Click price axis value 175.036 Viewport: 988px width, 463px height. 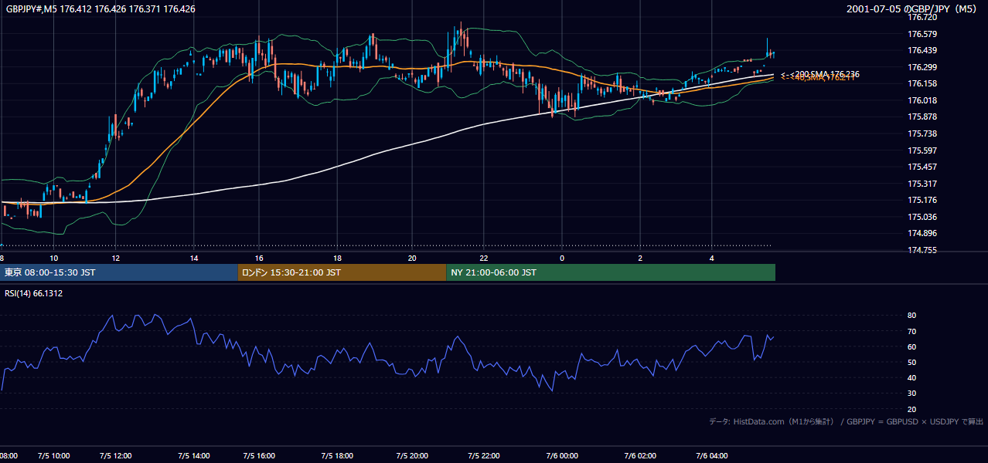[923, 217]
